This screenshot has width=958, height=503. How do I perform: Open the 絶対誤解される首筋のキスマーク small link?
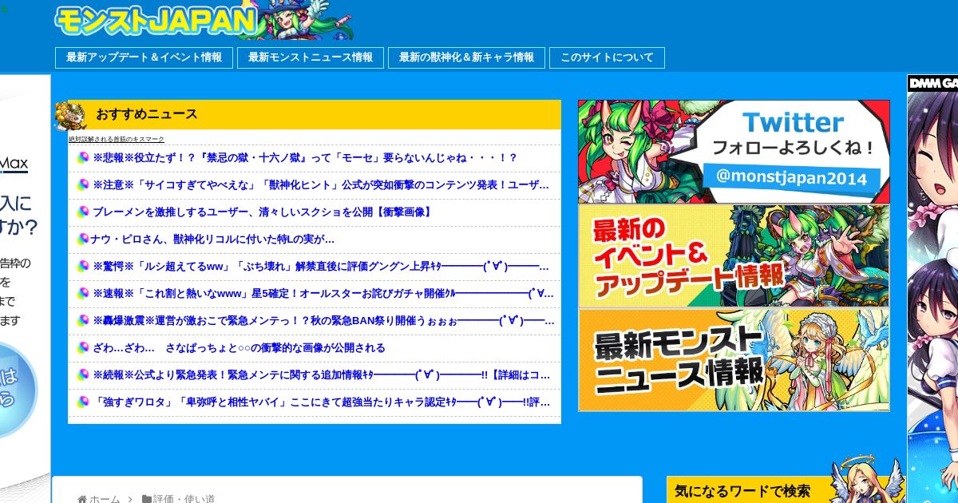[x=117, y=139]
